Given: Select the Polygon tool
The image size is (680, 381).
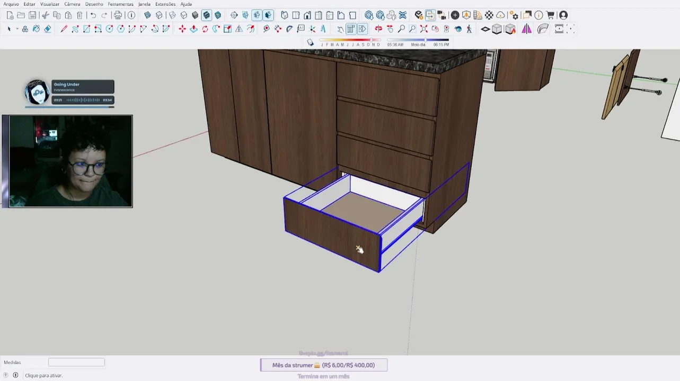Looking at the screenshot, I should 121,29.
